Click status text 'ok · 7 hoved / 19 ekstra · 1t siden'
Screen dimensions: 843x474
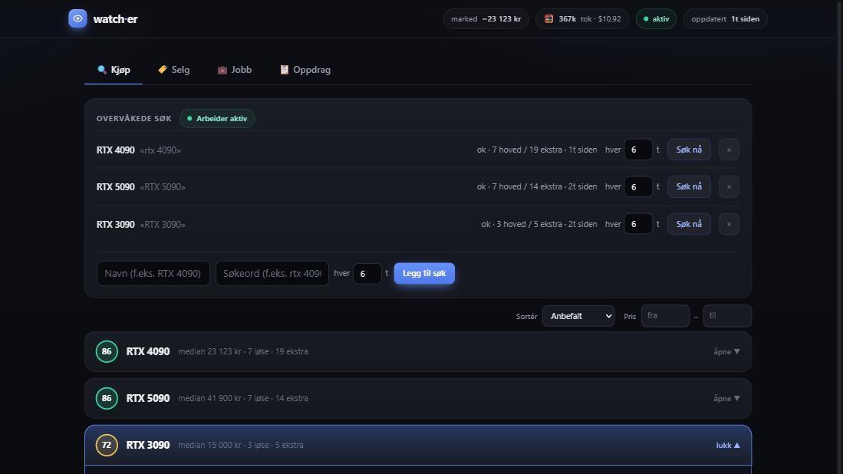(x=536, y=150)
